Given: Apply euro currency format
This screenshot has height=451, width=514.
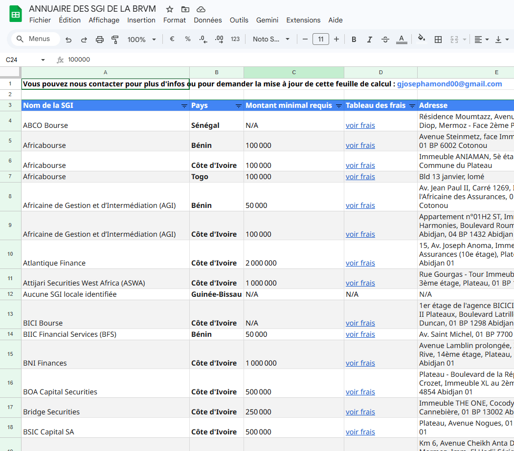Looking at the screenshot, I should pyautogui.click(x=172, y=39).
